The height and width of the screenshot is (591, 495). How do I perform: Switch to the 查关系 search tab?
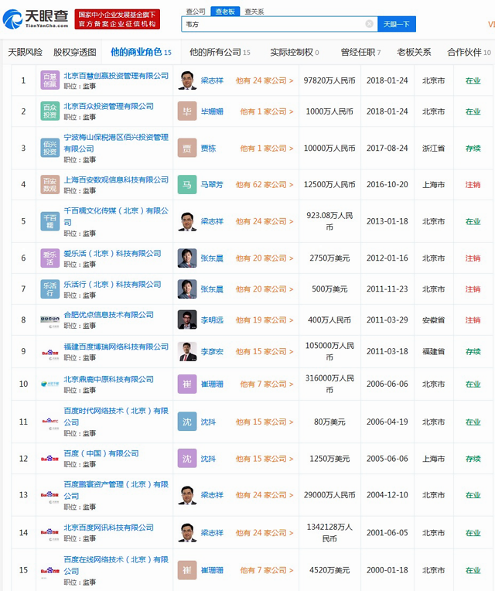coord(254,12)
